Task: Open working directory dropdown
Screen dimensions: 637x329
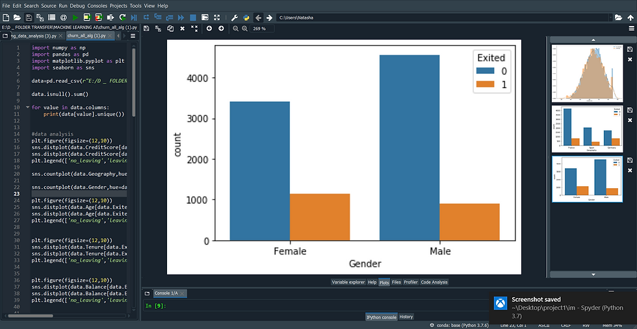Action: (x=610, y=18)
